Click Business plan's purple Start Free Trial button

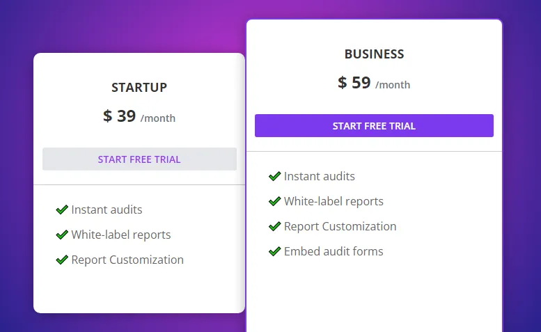pyautogui.click(x=374, y=125)
